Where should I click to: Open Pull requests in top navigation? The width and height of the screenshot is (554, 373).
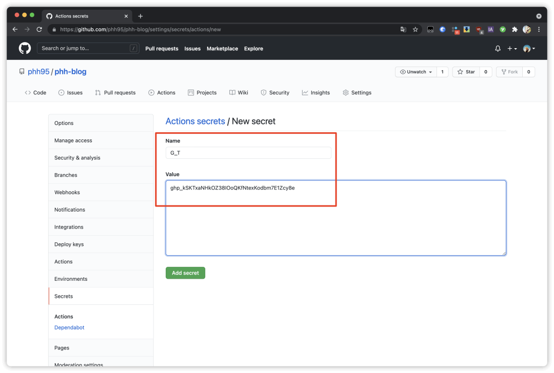coord(162,49)
